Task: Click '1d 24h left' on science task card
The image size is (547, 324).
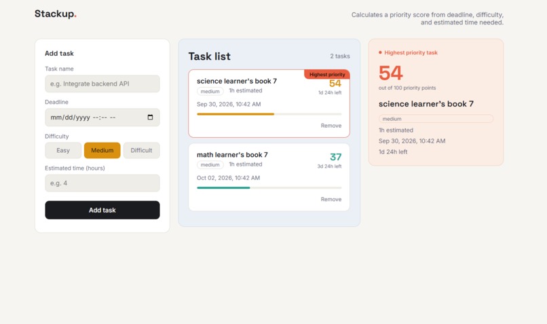Action: (x=330, y=93)
